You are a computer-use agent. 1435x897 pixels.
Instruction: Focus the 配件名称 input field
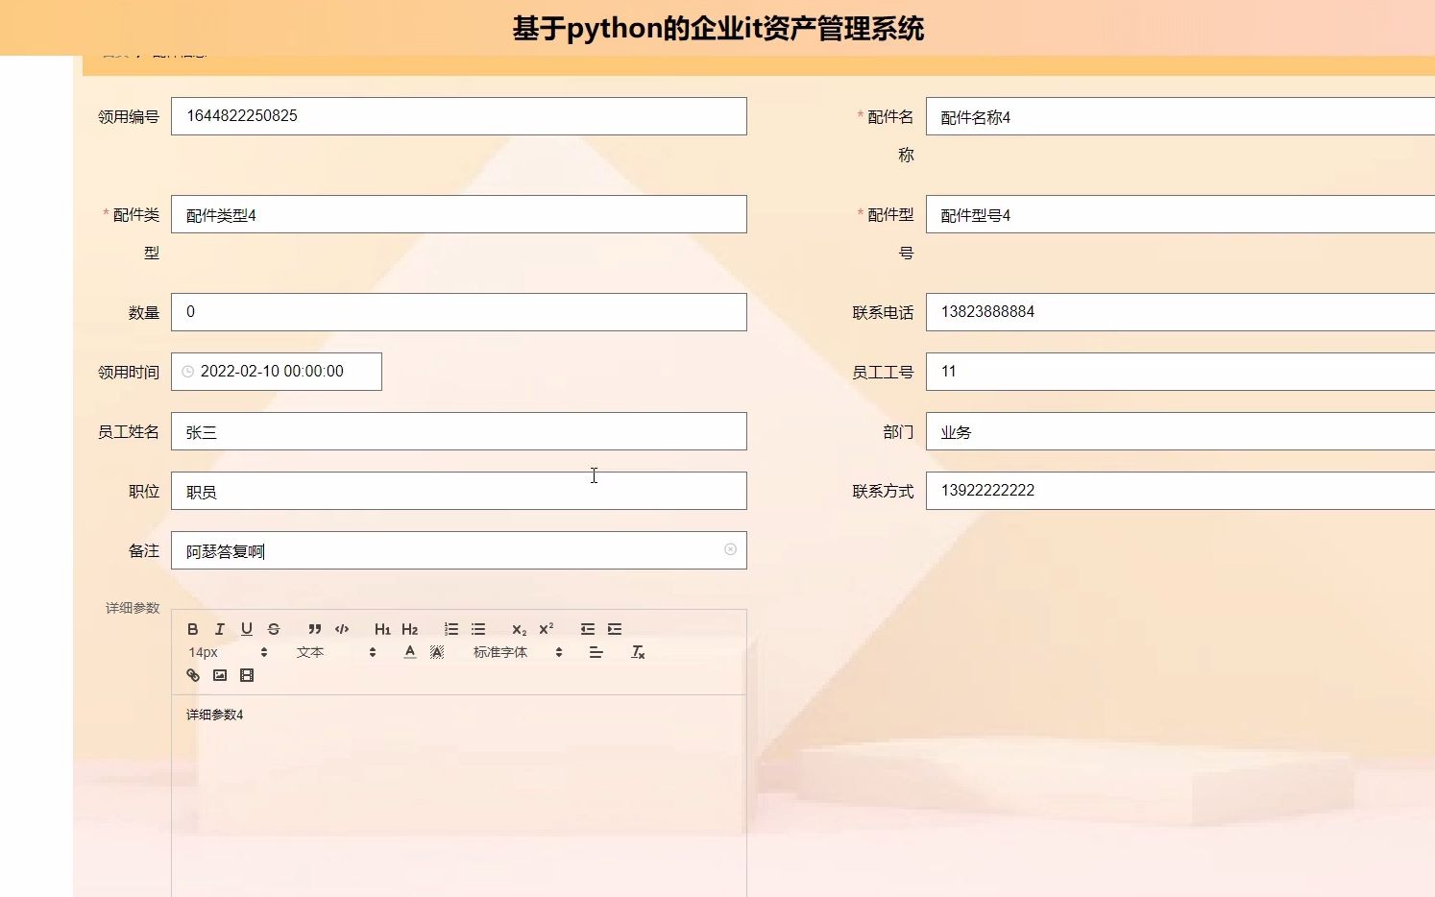pos(1180,116)
